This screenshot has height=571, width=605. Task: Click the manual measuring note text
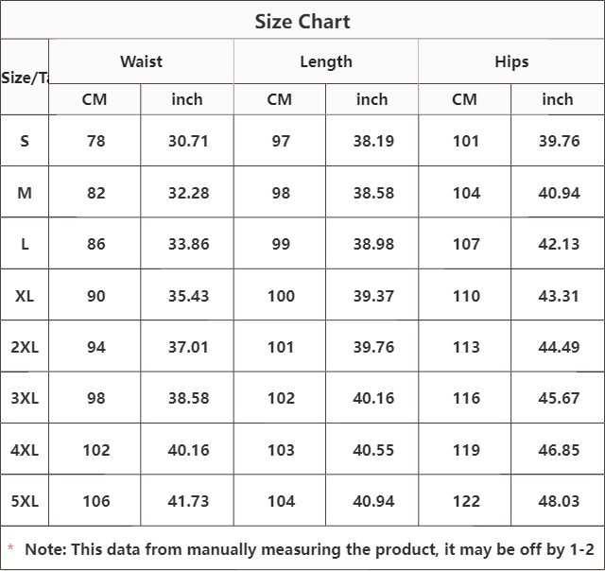[309, 549]
